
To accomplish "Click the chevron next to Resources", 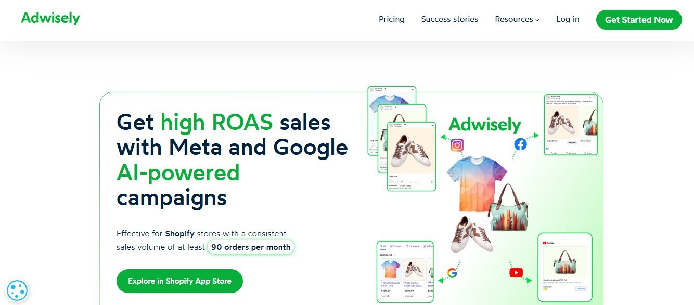I will point(537,20).
